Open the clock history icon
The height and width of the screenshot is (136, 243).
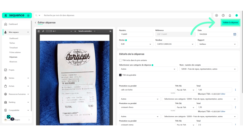click(x=223, y=15)
